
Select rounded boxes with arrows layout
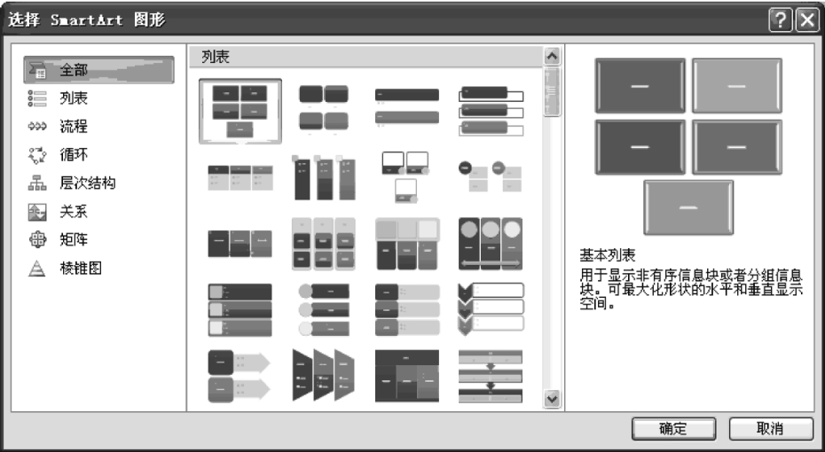coord(239,377)
